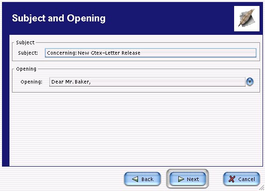Click the 'Opening' group box heading

click(26, 69)
